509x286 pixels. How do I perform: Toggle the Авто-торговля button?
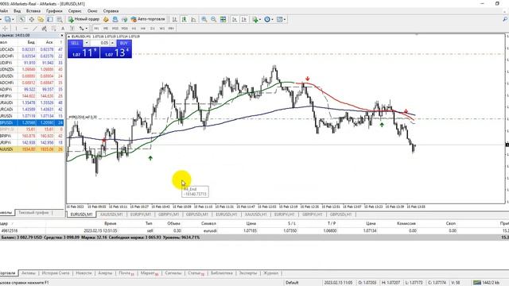point(148,19)
